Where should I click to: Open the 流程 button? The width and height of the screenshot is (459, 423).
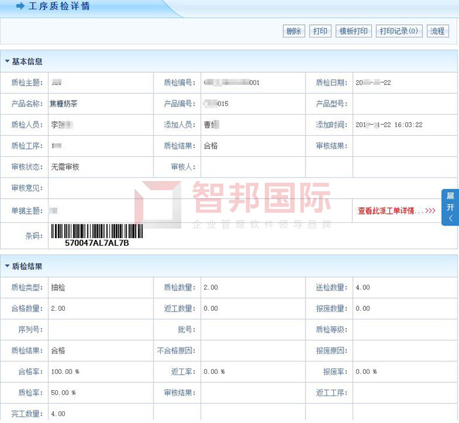tap(437, 31)
